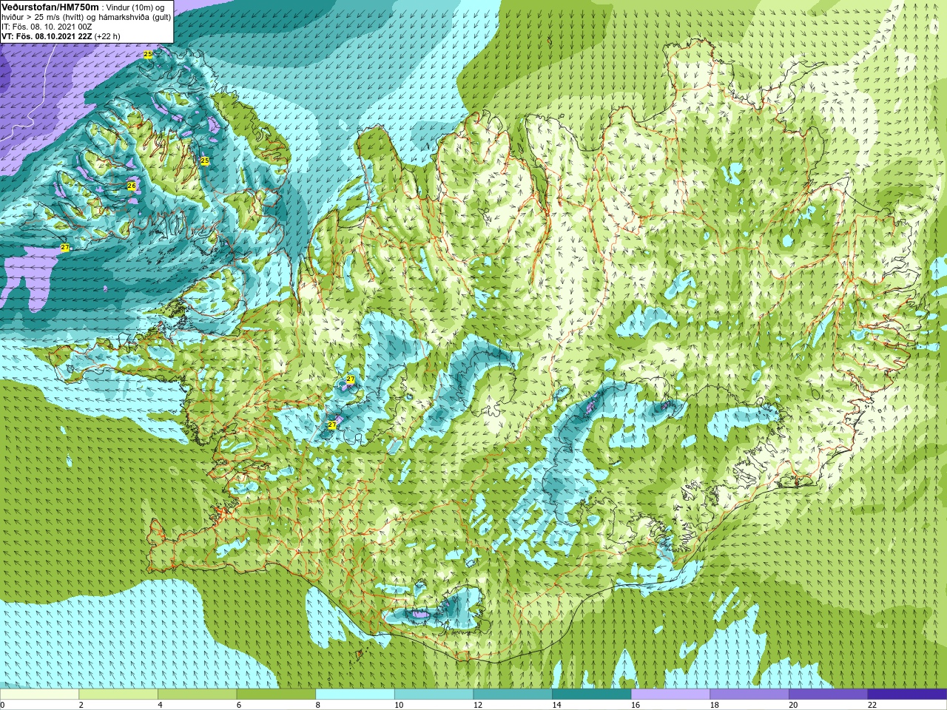This screenshot has width=947, height=710.
Task: Click the legend scale number 22
Action: click(872, 705)
